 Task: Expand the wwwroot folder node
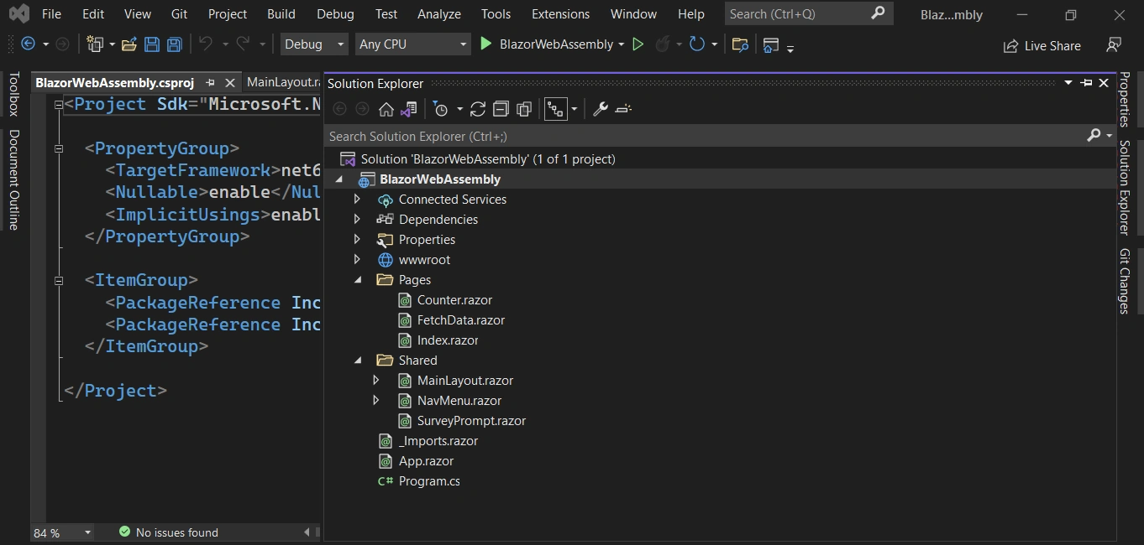tap(357, 260)
